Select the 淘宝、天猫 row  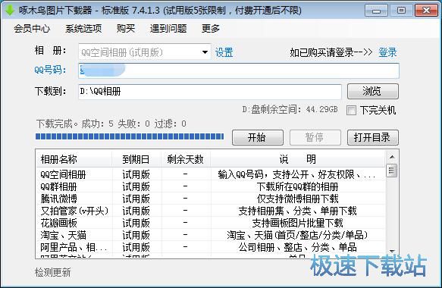[x=211, y=235]
